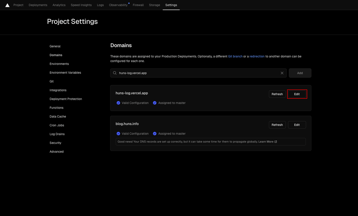
Task: Click the Git branch link
Action: click(235, 56)
